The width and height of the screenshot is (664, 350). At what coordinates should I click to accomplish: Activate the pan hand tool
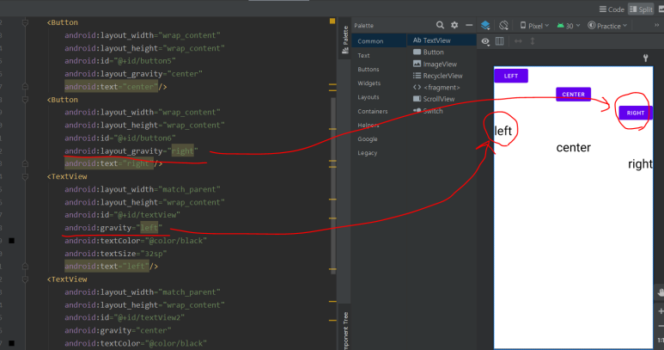tap(661, 292)
